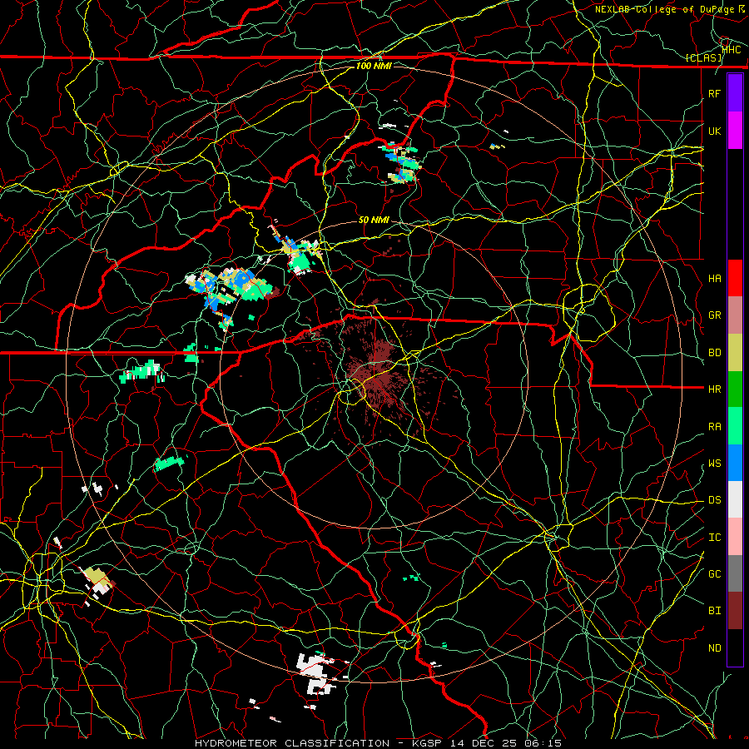Screen dimensions: 749x749
Task: Click the brown BI legend swatch
Action: [x=735, y=611]
